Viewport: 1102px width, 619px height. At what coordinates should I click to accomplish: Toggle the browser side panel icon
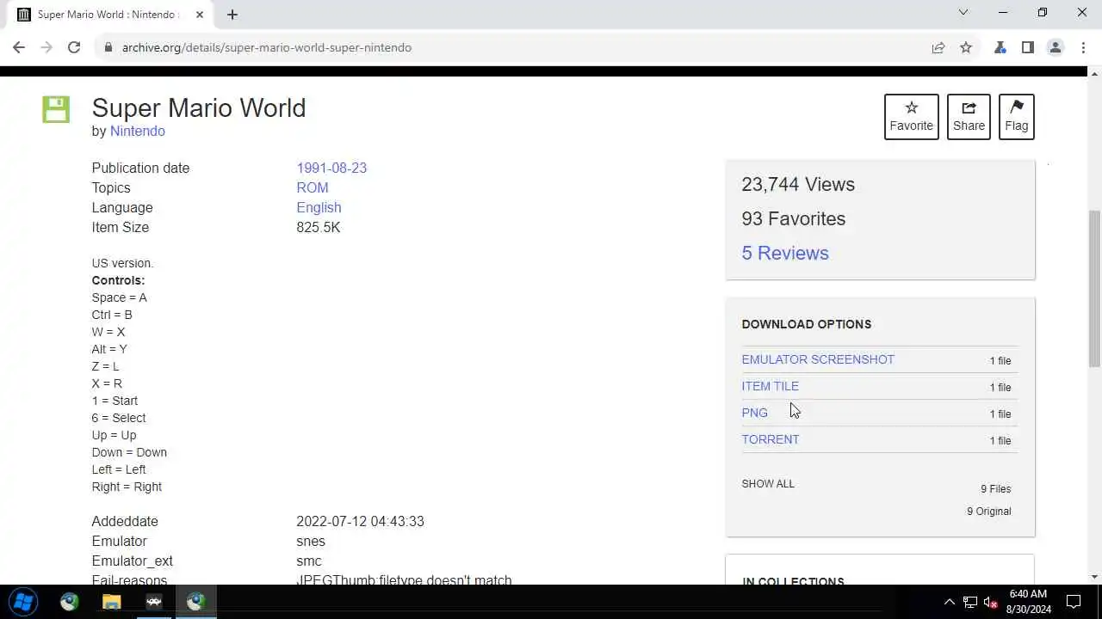(x=1028, y=47)
